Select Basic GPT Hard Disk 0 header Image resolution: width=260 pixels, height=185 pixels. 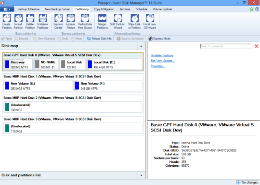[52, 55]
